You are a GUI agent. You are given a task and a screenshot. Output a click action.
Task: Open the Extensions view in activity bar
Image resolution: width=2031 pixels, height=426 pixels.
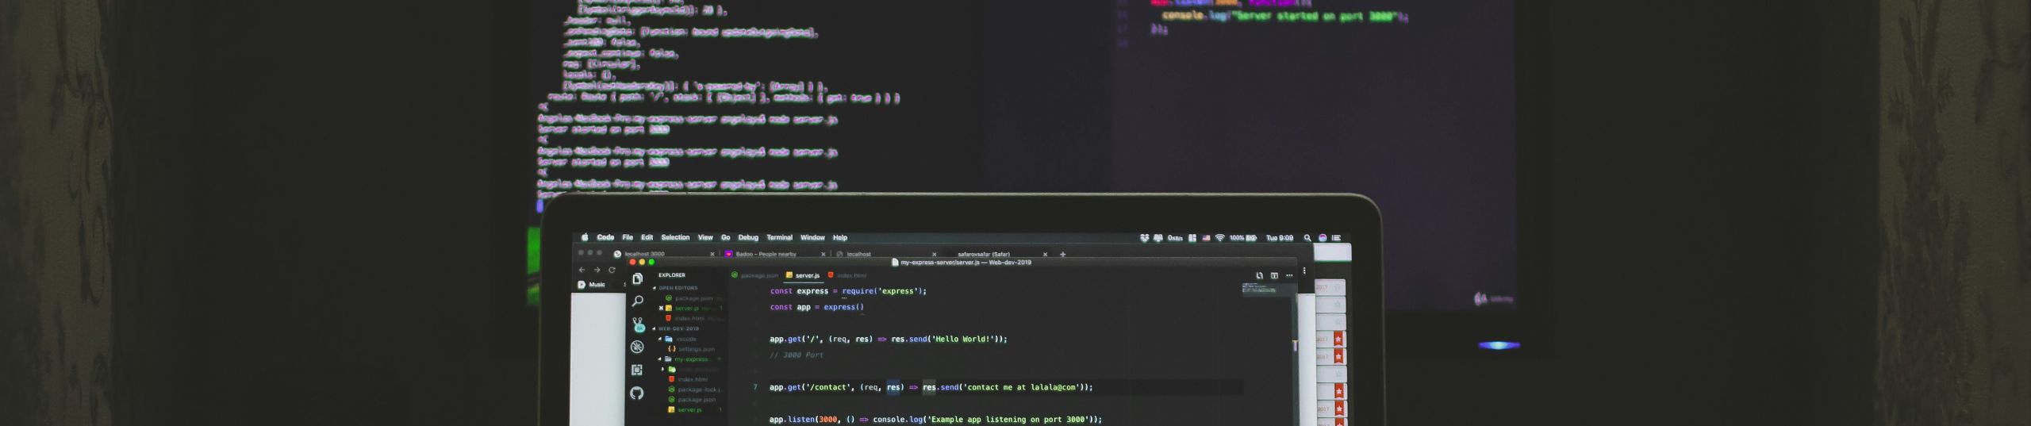tap(637, 370)
